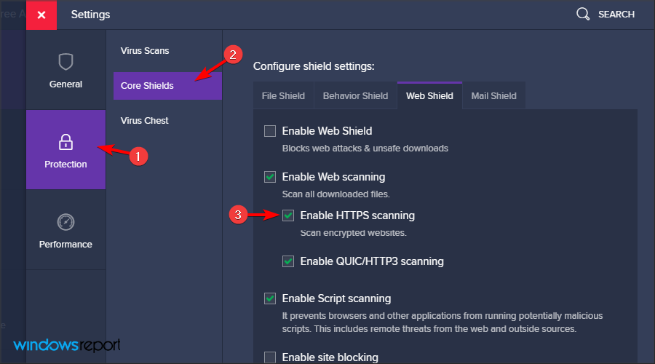Click the SEARCH label text
This screenshot has width=655, height=364.
coord(616,15)
